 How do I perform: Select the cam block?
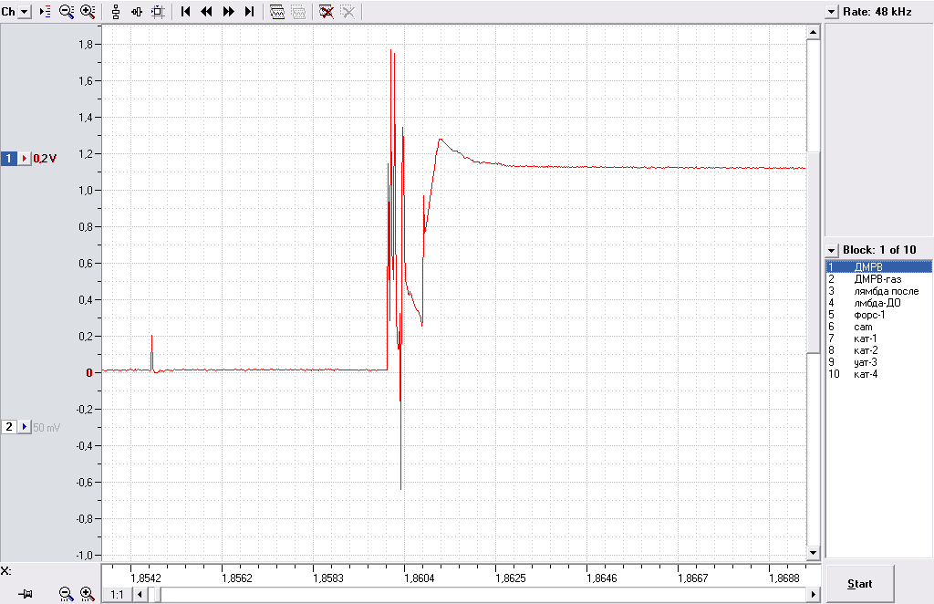click(x=878, y=327)
